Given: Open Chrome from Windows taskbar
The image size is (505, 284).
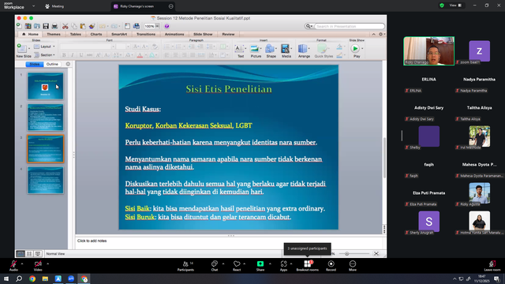Looking at the screenshot, I should click(32, 278).
